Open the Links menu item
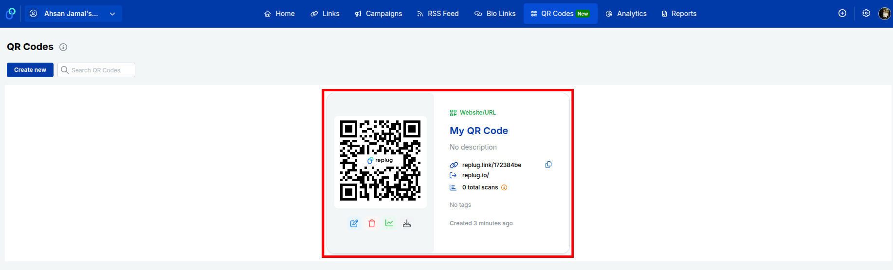893x270 pixels. pos(325,14)
